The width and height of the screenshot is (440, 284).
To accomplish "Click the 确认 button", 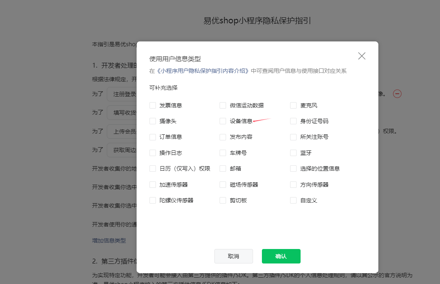I will pos(281,256).
